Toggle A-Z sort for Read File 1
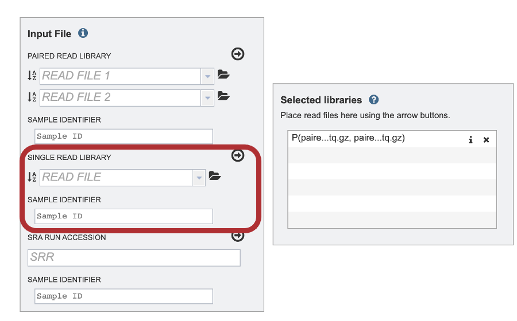The width and height of the screenshot is (517, 321). (x=32, y=76)
